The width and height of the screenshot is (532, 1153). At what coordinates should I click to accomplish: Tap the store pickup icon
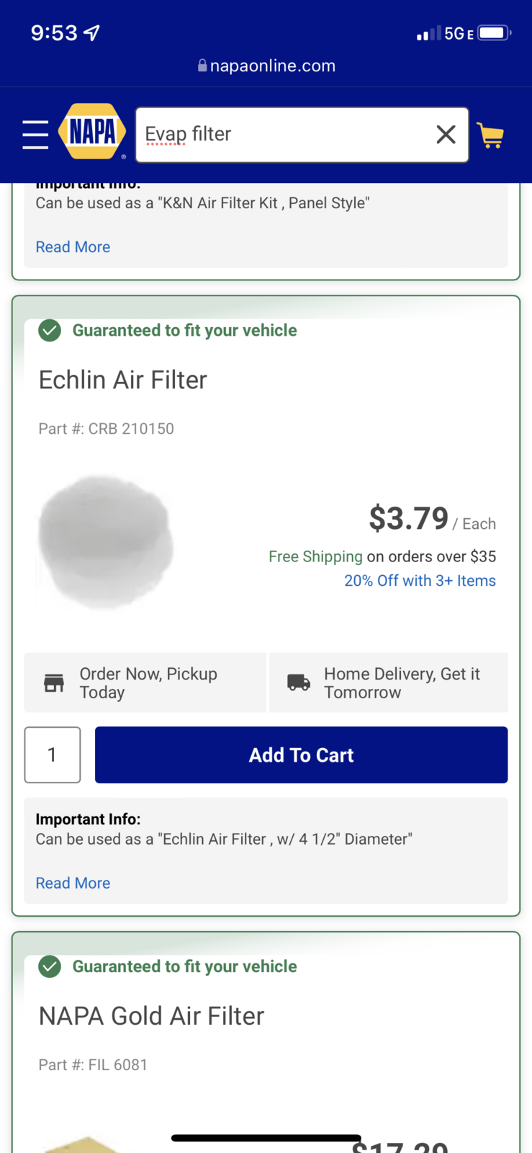pos(54,682)
